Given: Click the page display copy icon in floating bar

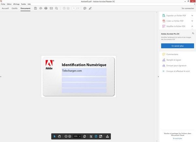Looking at the screenshot, I should point(85,136).
